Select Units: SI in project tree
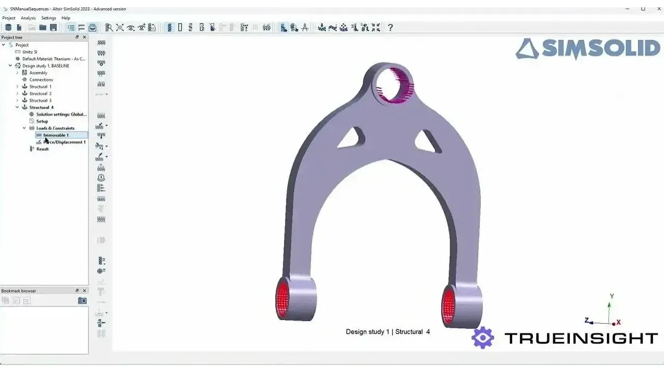Screen dimensions: 664x373 pyautogui.click(x=30, y=52)
